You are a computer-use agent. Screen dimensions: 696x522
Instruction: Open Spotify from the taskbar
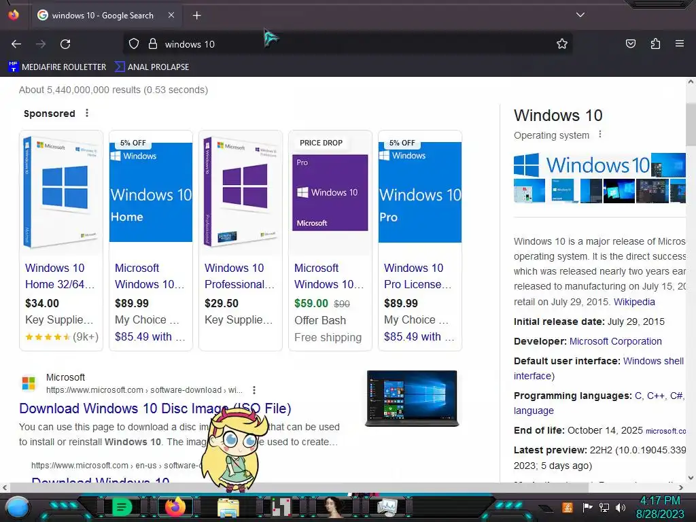(121, 507)
